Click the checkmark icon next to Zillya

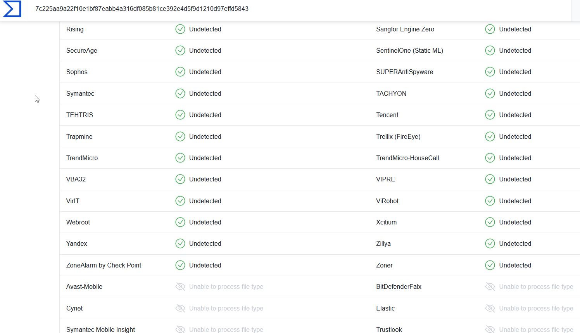coord(490,243)
